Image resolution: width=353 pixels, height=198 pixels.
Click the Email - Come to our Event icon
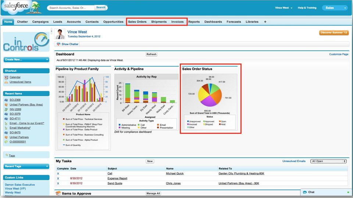click(x=6, y=123)
